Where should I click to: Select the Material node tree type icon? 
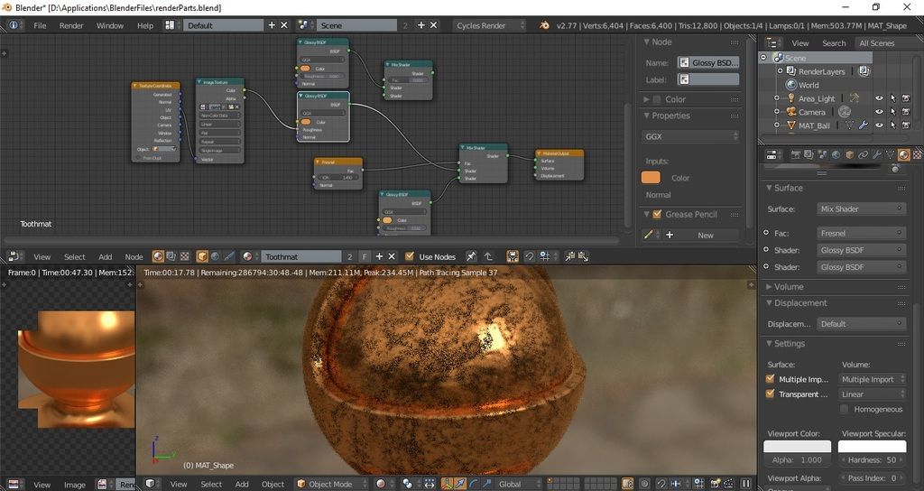[158, 256]
